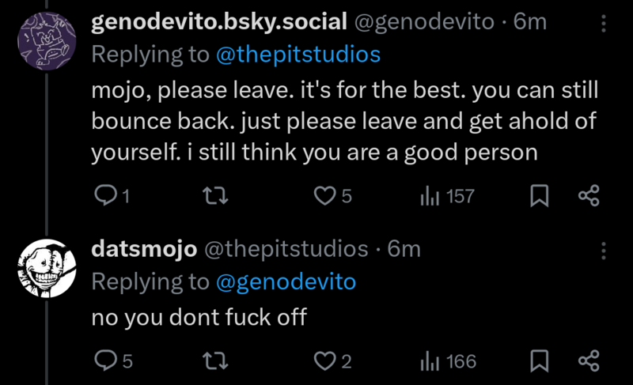Share genodevito's post
Viewport: 633px width, 385px height.
[x=589, y=196]
